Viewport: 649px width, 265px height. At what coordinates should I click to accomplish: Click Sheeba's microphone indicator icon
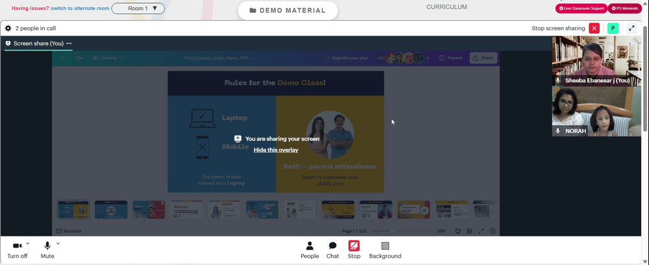[x=558, y=80]
